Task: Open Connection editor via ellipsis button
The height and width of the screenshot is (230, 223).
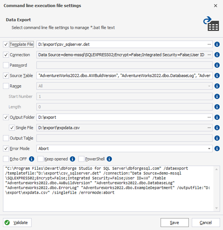Action: click(x=209, y=55)
